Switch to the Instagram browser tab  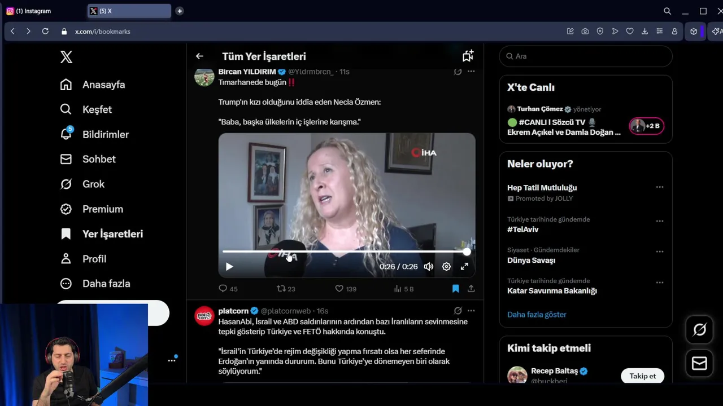coord(43,11)
